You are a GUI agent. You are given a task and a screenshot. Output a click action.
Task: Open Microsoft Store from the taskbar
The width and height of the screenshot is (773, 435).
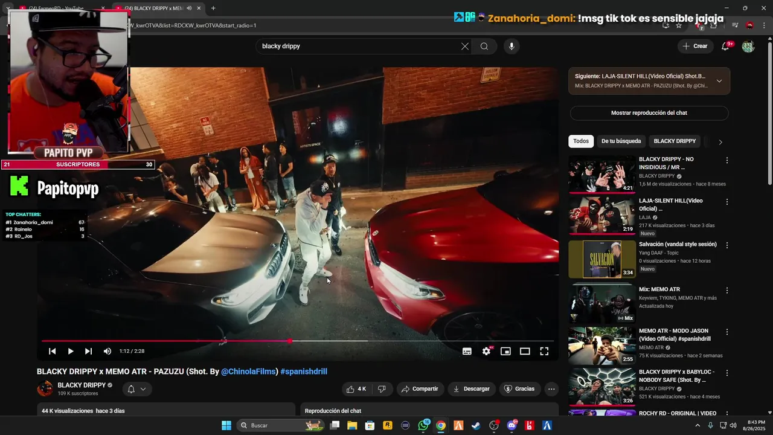click(x=370, y=425)
